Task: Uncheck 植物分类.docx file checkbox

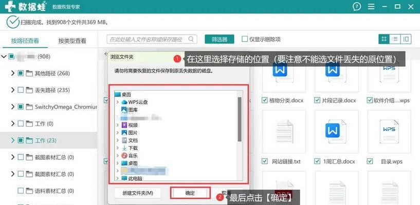Action: click(265, 100)
